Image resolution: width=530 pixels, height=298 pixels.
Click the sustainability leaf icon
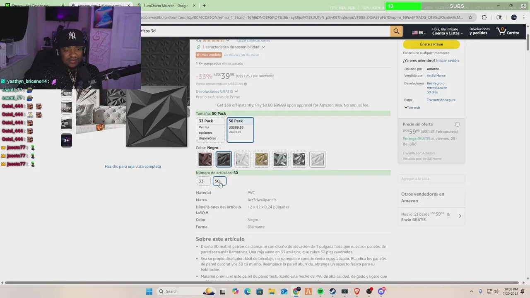pos(198,47)
